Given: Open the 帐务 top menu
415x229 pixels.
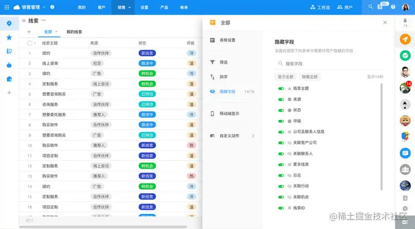Looking at the screenshot, I should (184, 7).
